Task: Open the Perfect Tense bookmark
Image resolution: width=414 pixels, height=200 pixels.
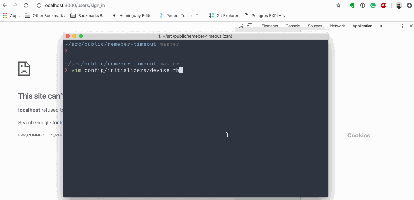Action: pos(180,15)
